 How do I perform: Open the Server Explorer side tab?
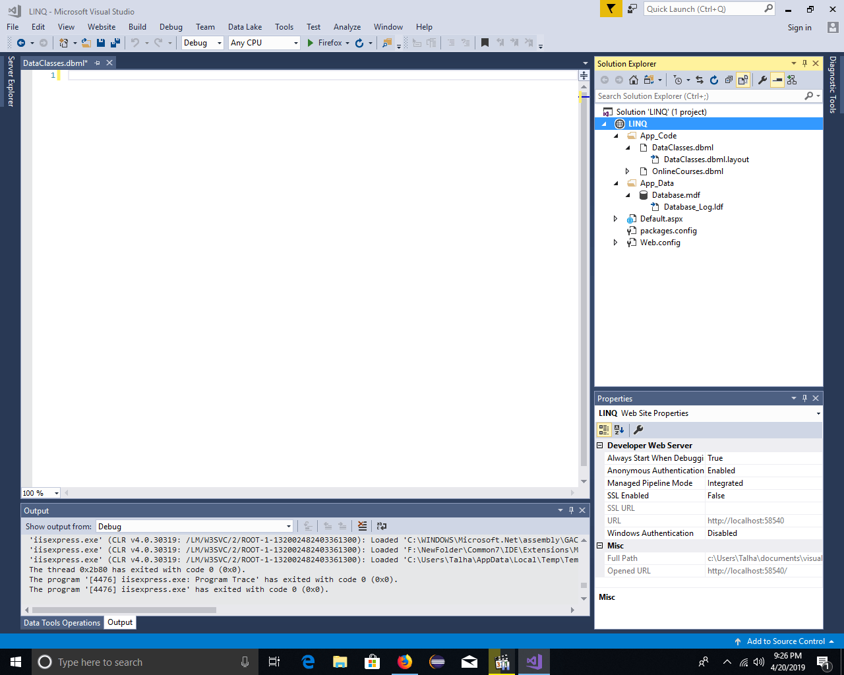point(11,81)
